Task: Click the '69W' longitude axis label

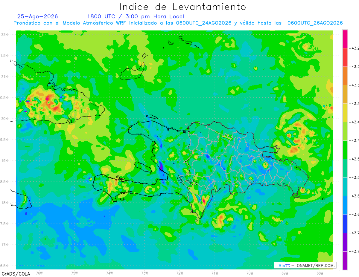Action: 285,273
